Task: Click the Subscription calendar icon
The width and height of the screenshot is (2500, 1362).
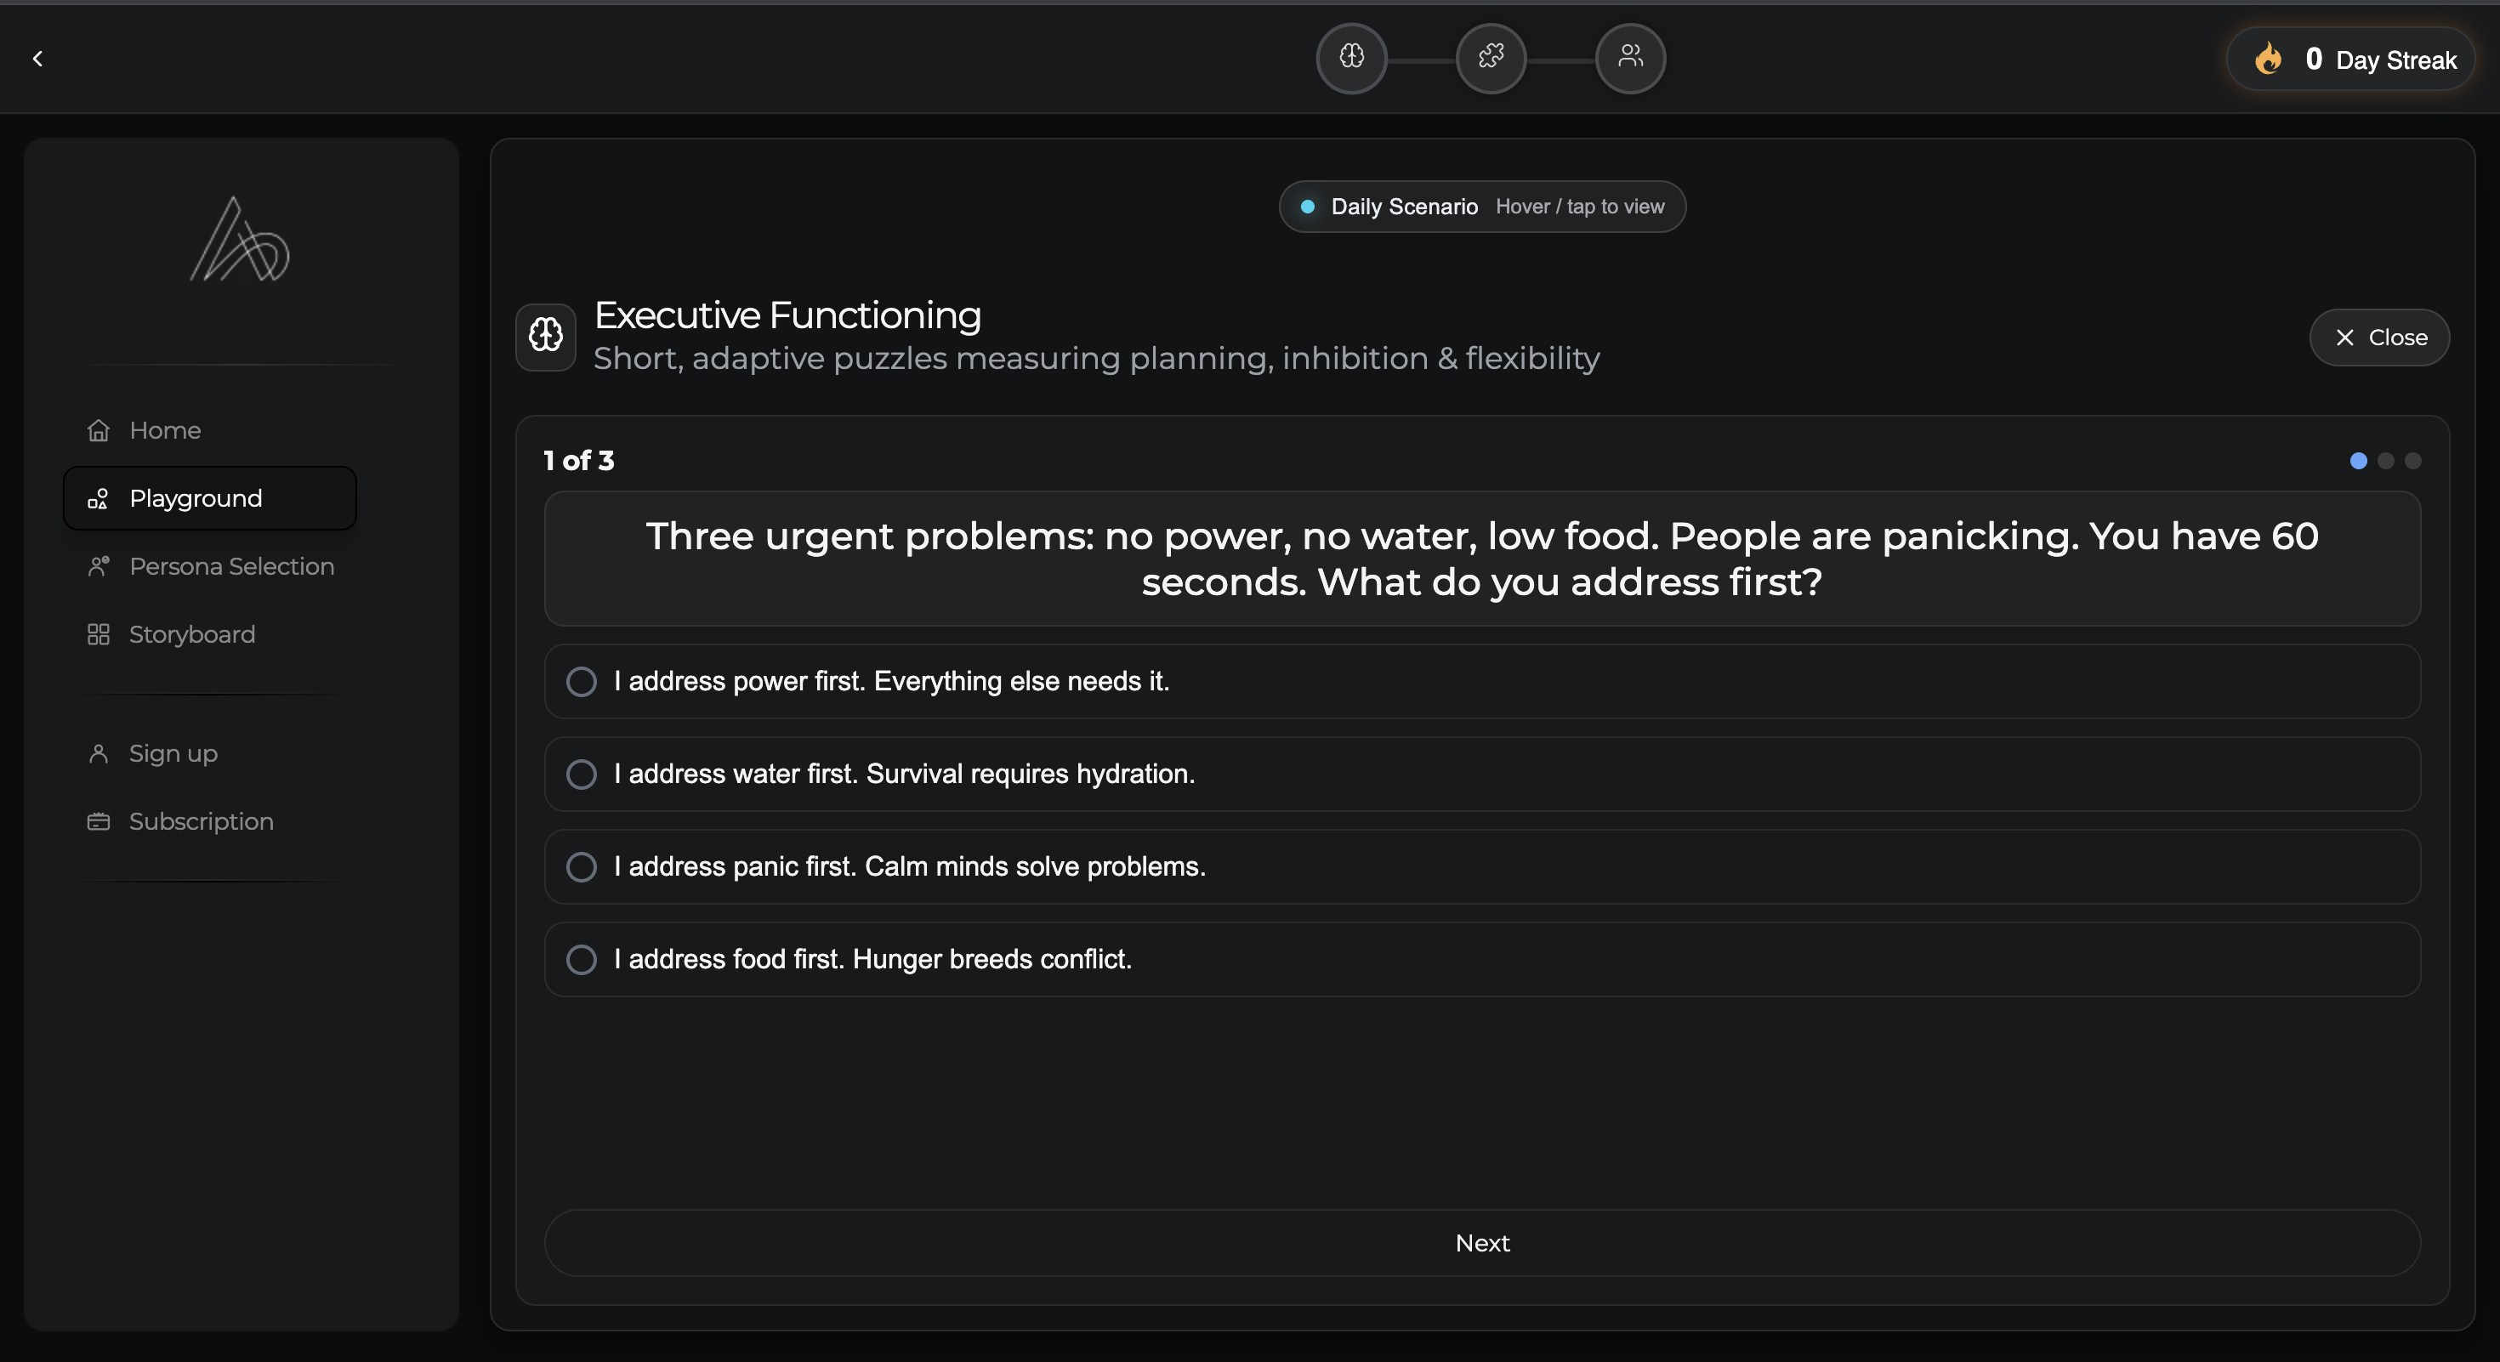Action: [100, 820]
